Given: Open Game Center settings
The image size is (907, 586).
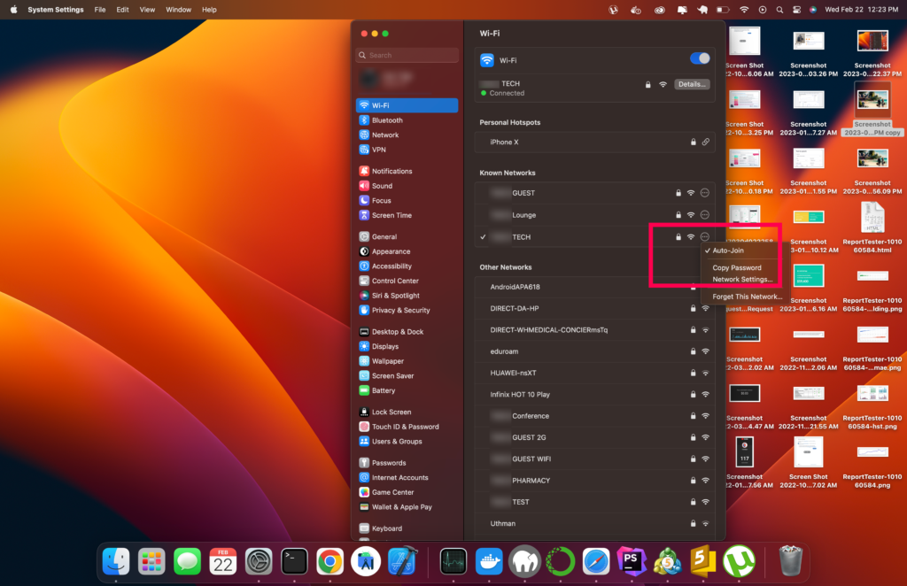Looking at the screenshot, I should click(407, 492).
